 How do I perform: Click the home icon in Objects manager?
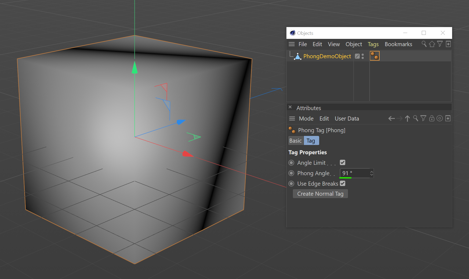tap(432, 44)
